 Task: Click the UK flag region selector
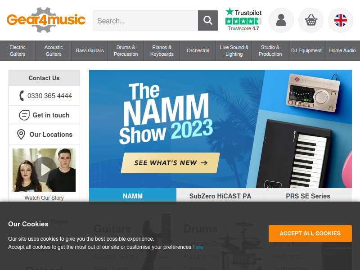[341, 20]
